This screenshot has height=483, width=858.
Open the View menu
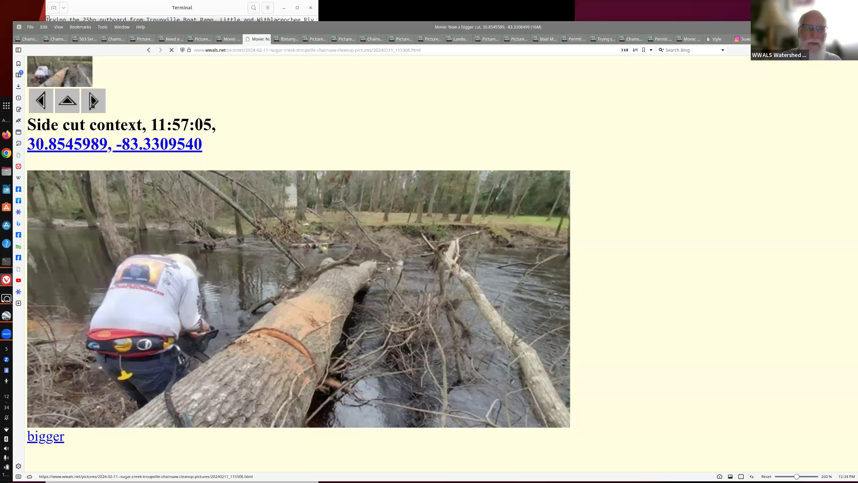(58, 27)
